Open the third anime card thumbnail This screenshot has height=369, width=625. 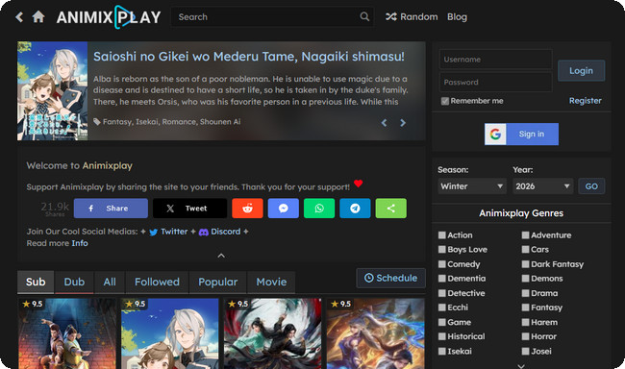tap(273, 333)
